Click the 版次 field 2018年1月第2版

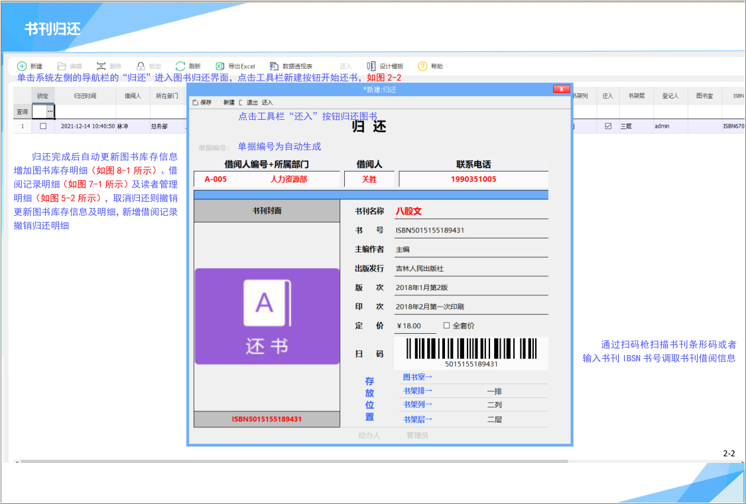coord(471,287)
